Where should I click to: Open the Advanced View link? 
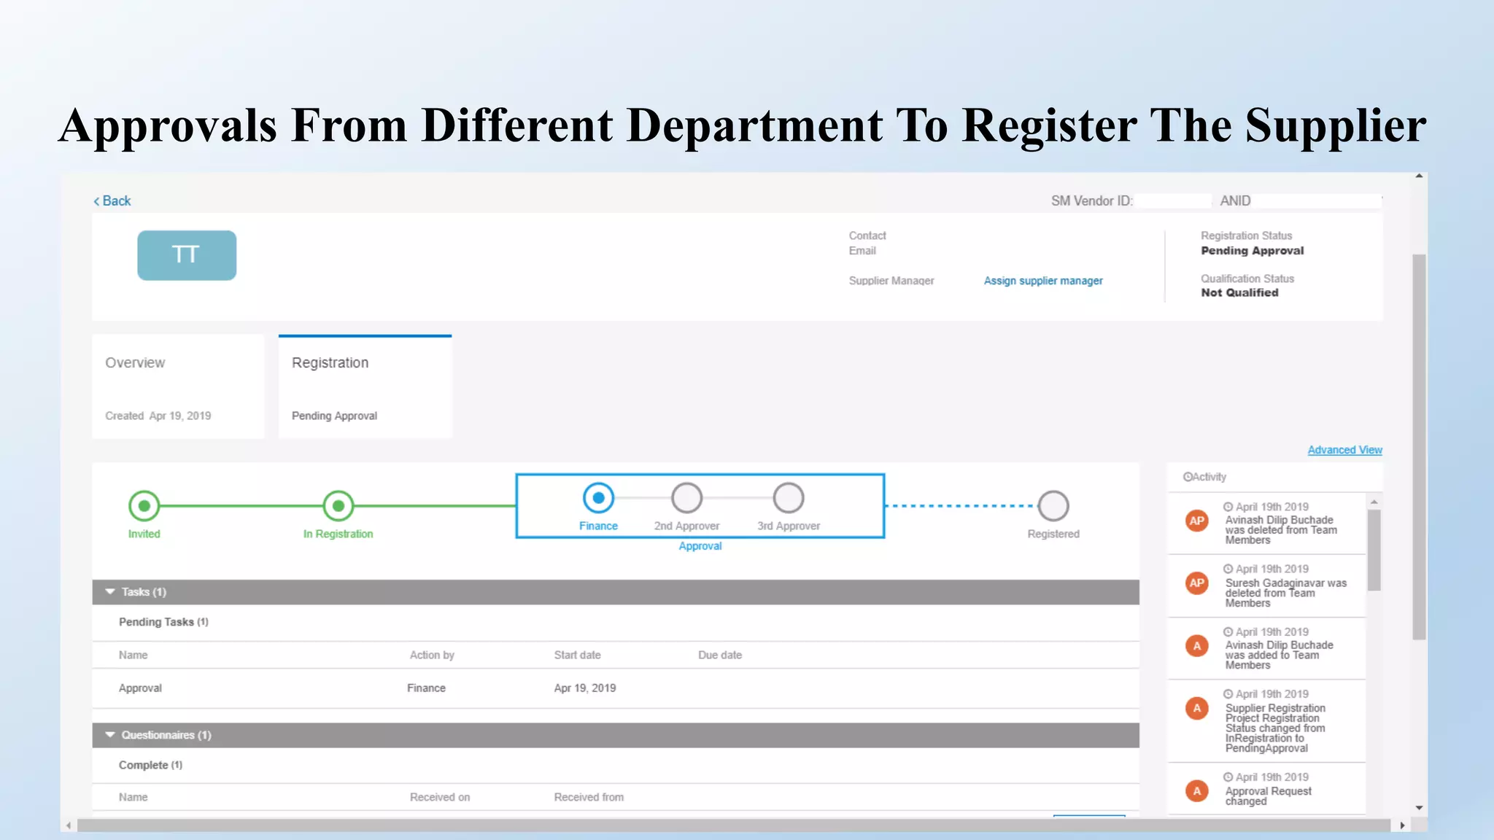(1344, 450)
